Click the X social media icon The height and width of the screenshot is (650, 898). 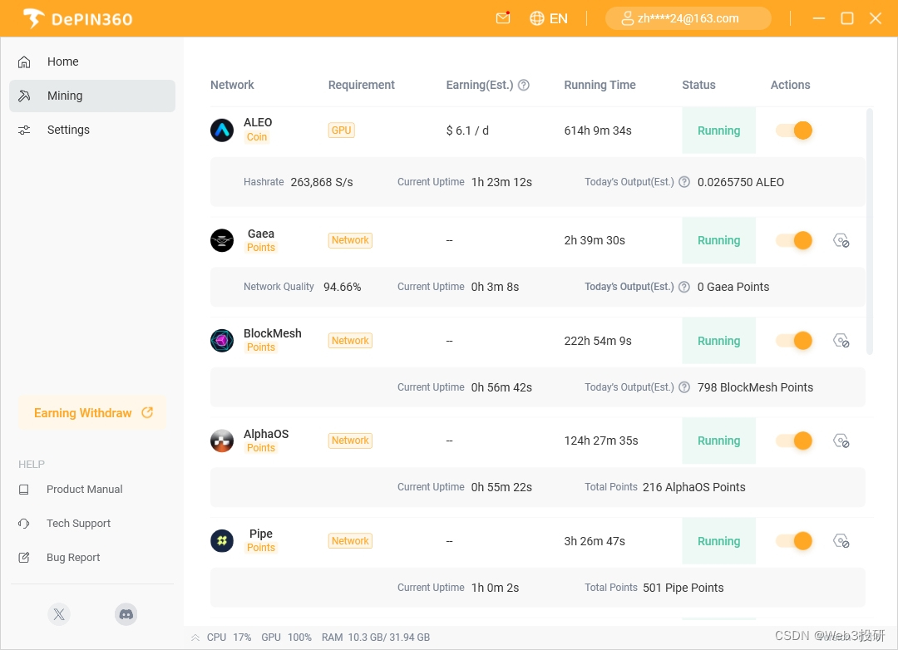[x=58, y=614]
